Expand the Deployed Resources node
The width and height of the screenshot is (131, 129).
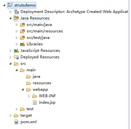[x=10, y=57]
